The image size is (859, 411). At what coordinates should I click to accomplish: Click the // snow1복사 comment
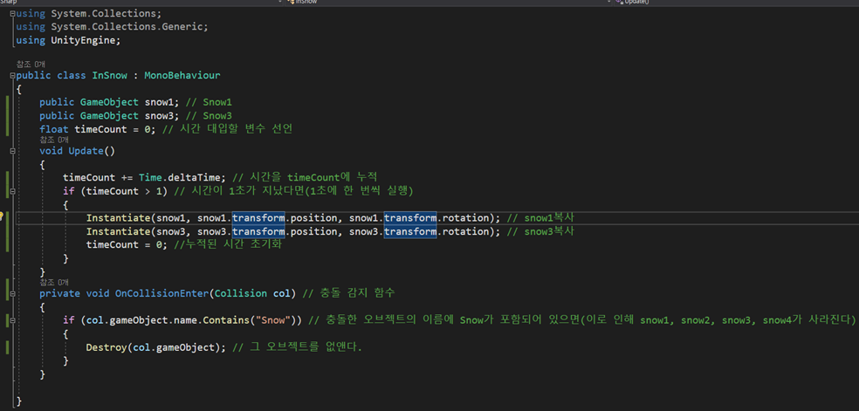(x=540, y=218)
